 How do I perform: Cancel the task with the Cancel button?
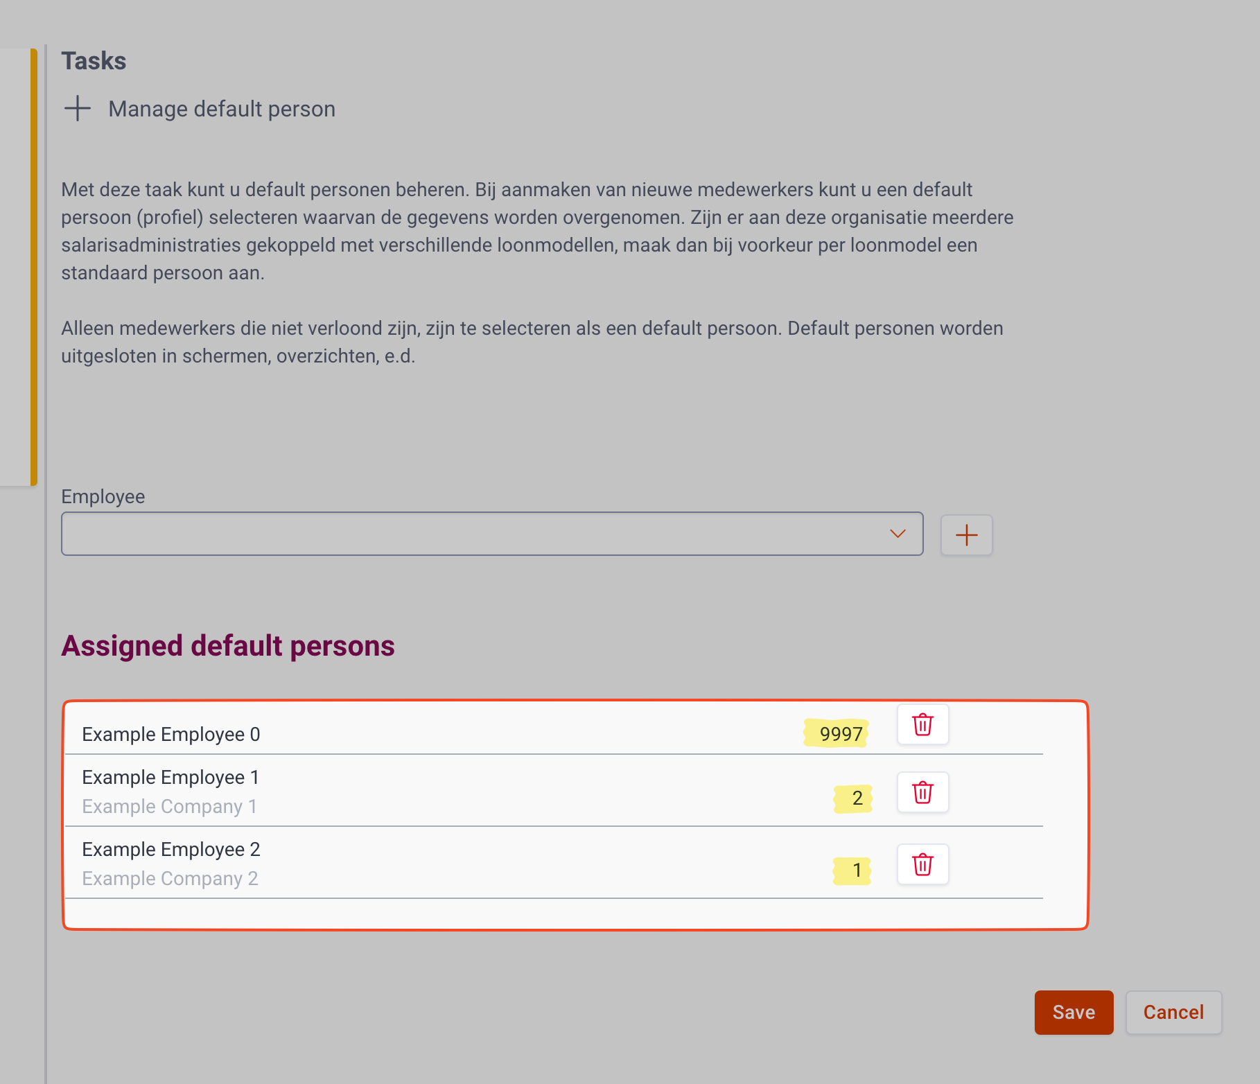1173,1013
